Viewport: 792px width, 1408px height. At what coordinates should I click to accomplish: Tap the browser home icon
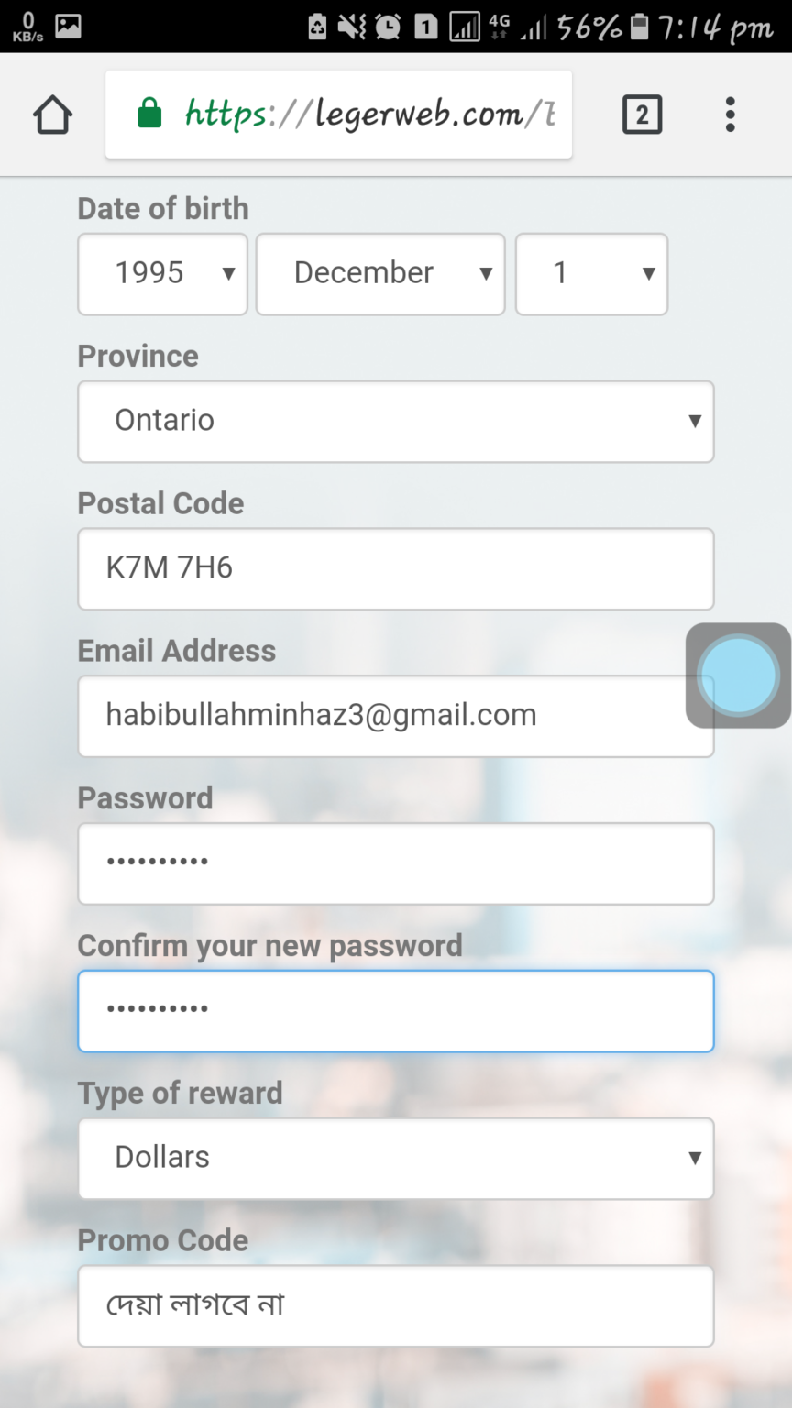coord(52,115)
